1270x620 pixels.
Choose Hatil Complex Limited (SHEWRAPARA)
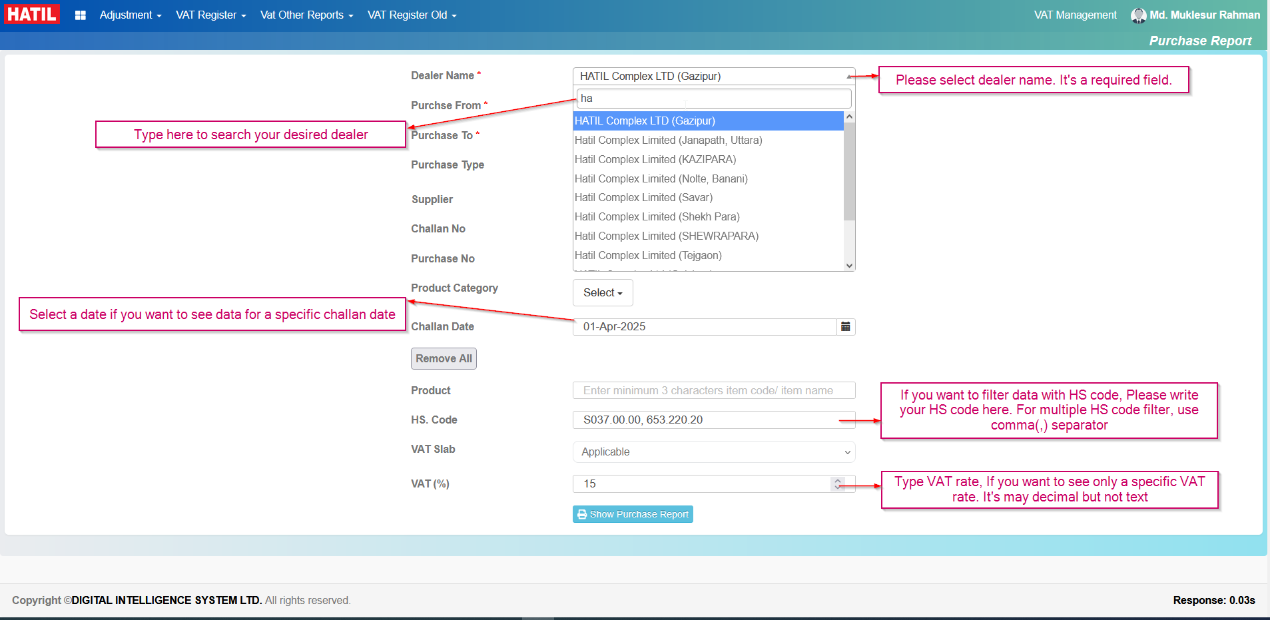[708, 236]
